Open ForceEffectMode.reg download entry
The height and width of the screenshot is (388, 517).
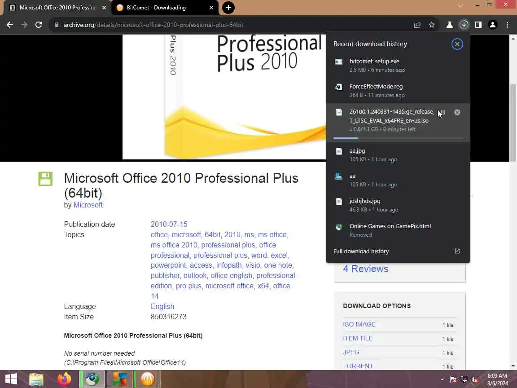[x=398, y=90]
